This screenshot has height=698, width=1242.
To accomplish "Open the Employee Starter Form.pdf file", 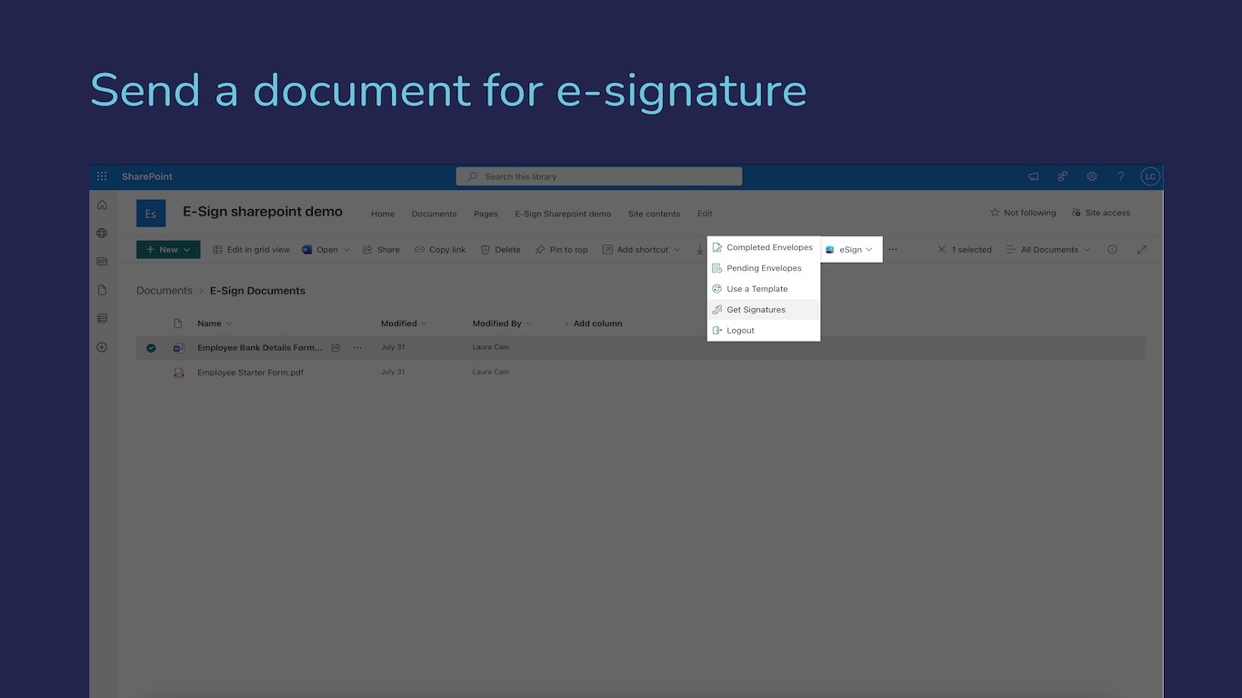I will click(x=250, y=373).
